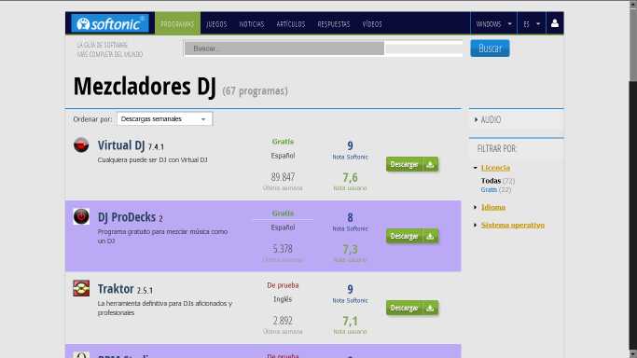637x358 pixels.
Task: Click the Traktor app icon
Action: pos(81,288)
